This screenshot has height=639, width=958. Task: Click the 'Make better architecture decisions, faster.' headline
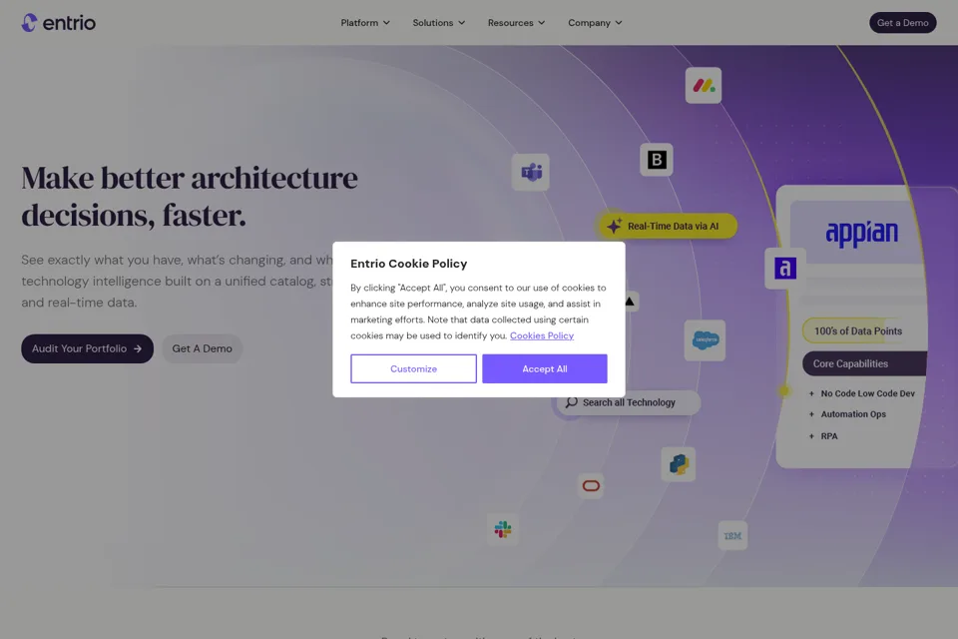pyautogui.click(x=190, y=197)
